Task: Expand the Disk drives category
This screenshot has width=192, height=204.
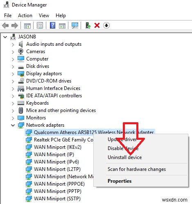Action: 13,67
